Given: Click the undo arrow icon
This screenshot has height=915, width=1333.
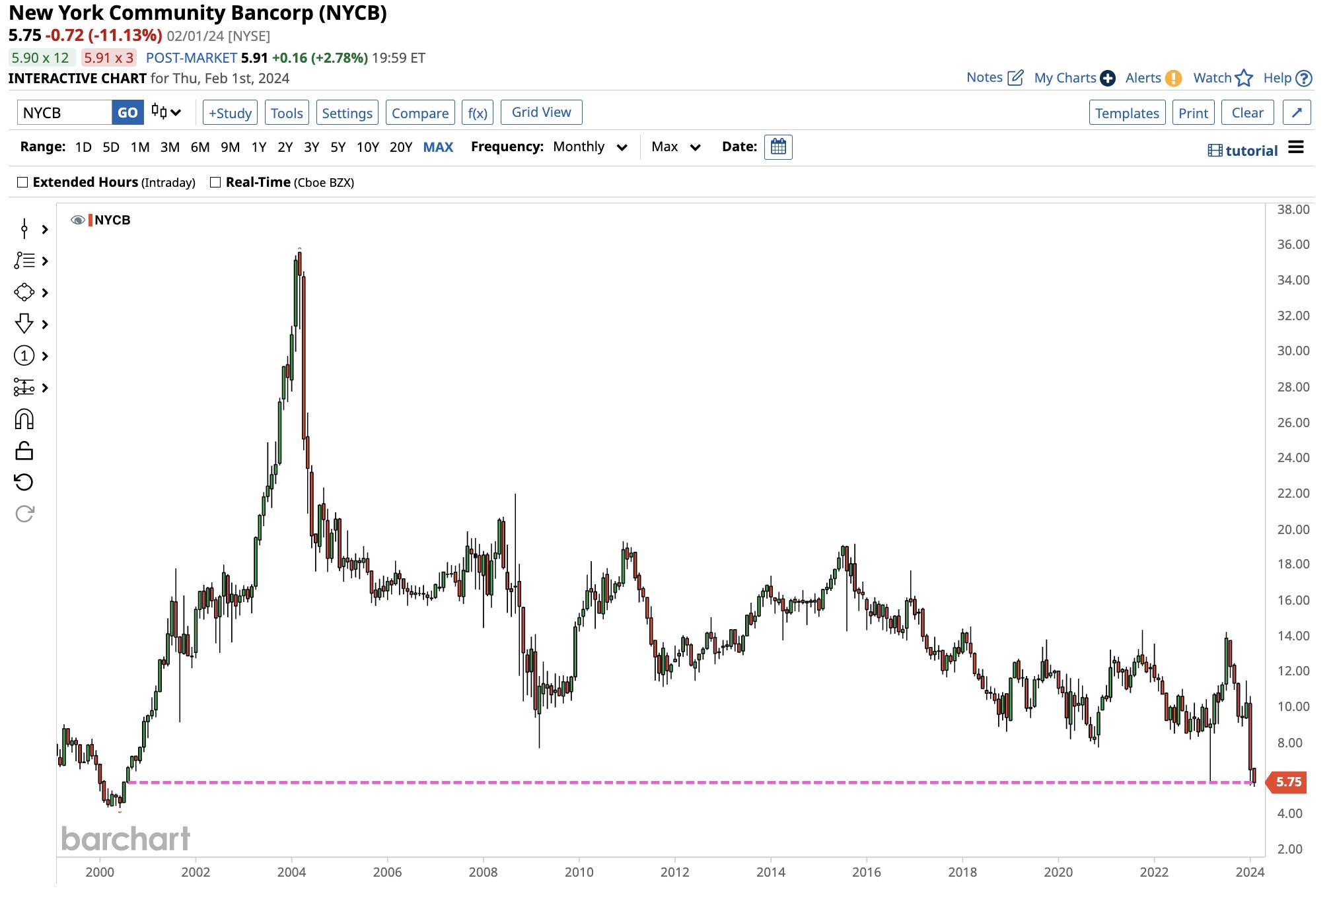Looking at the screenshot, I should click(24, 482).
